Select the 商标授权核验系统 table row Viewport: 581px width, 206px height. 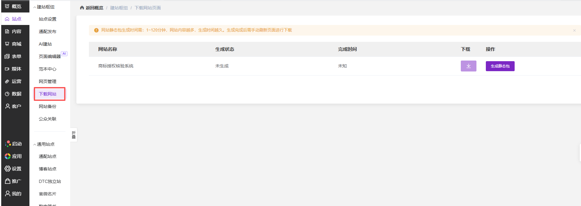click(335, 66)
